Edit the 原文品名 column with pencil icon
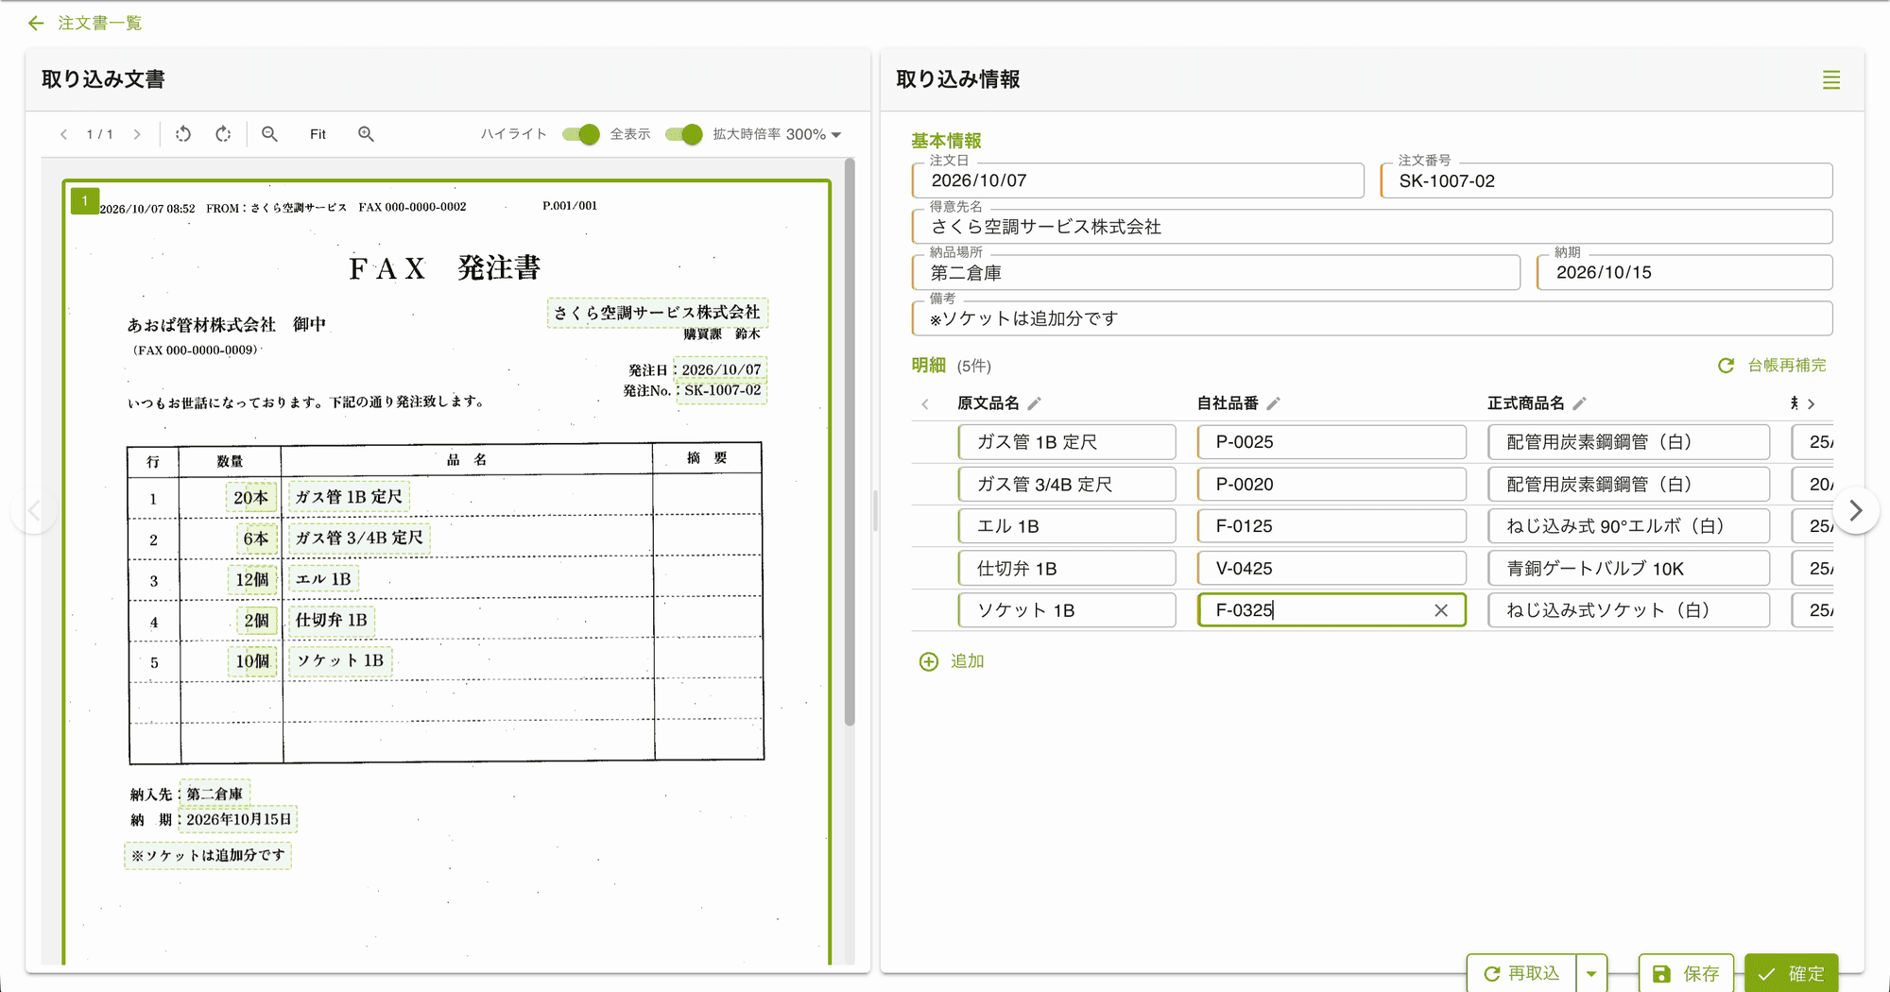Viewport: 1890px width, 992px height. (1035, 403)
